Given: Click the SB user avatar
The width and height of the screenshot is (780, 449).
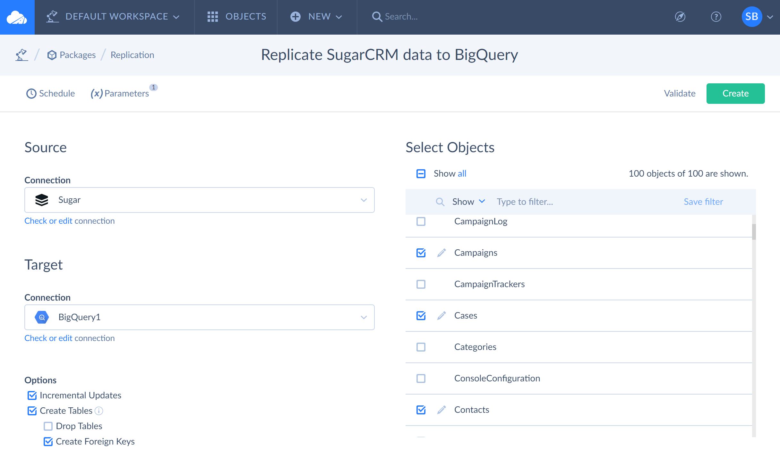Looking at the screenshot, I should click(751, 17).
